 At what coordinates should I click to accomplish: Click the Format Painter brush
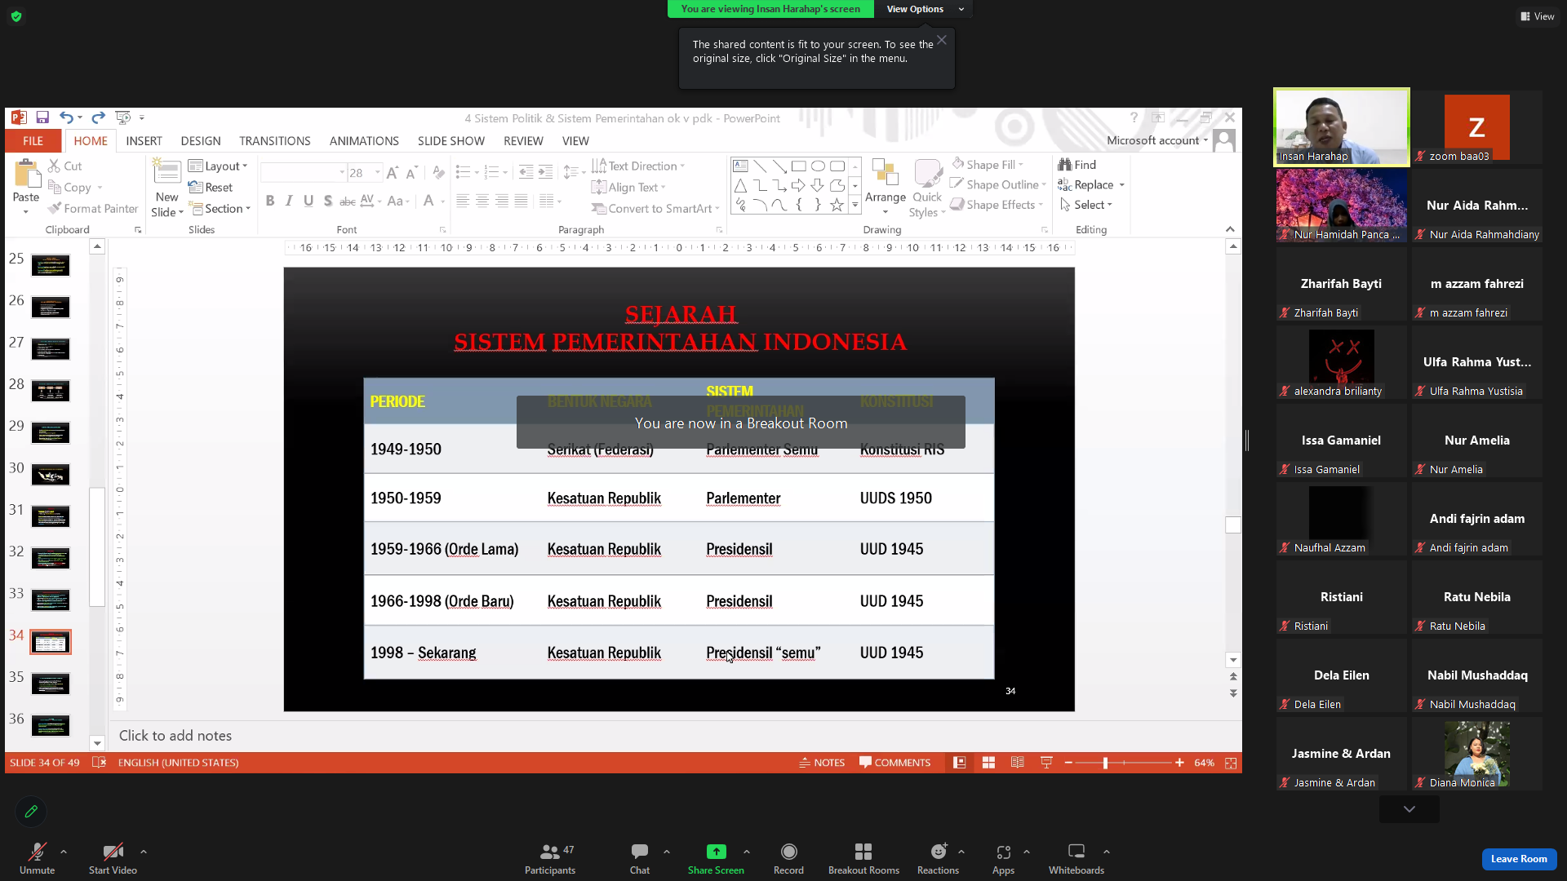pos(55,209)
